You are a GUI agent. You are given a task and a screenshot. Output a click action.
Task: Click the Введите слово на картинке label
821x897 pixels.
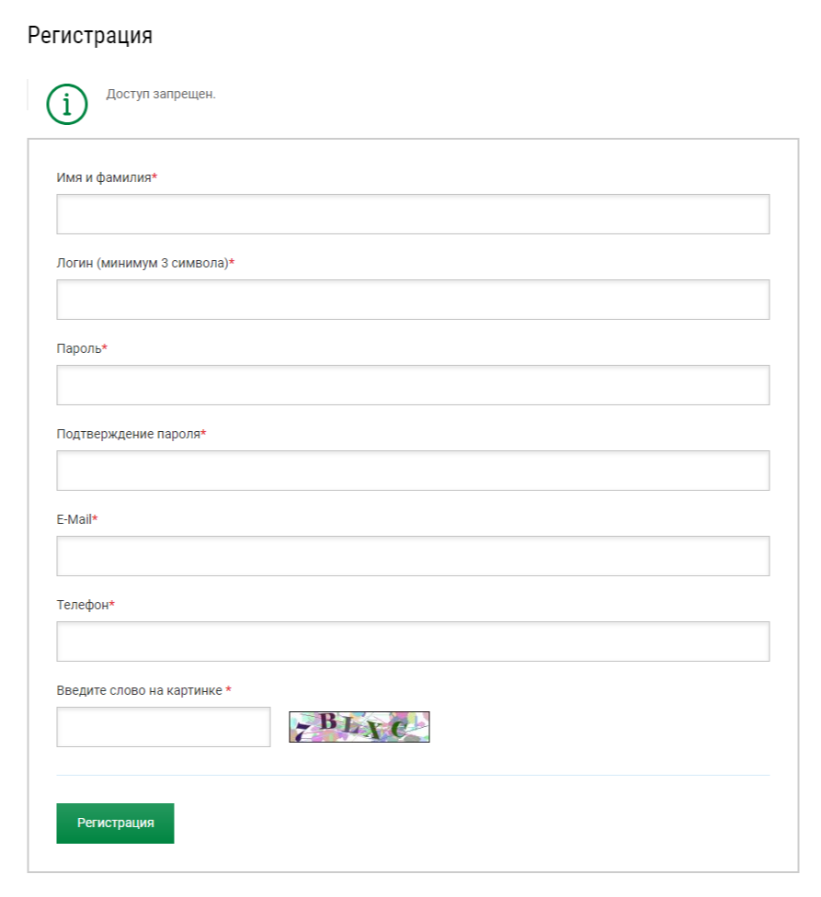[x=139, y=690]
